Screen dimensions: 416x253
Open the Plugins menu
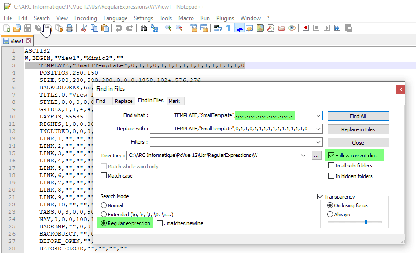click(225, 18)
